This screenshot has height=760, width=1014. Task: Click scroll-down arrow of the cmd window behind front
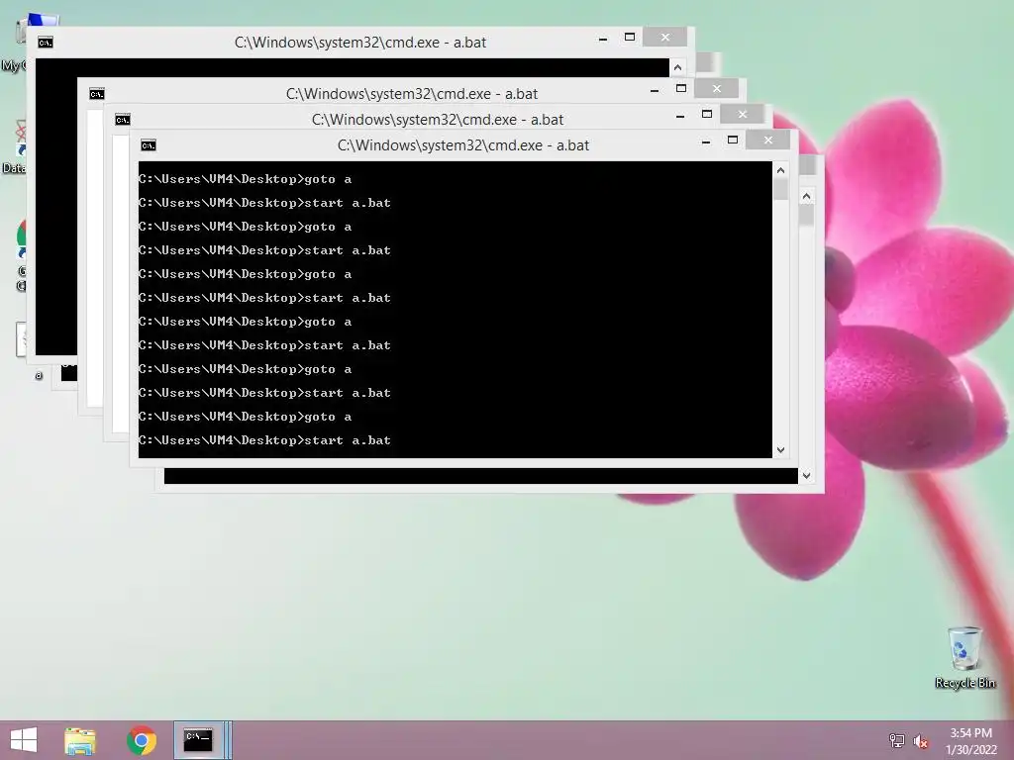pyautogui.click(x=806, y=476)
